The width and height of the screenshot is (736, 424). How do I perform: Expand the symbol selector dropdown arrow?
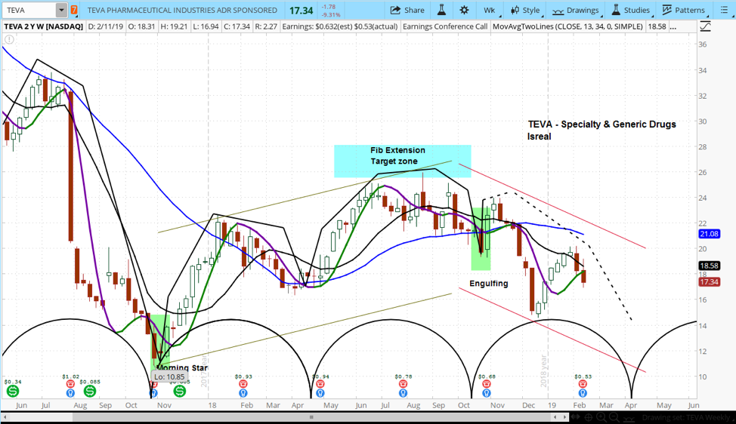click(x=61, y=10)
